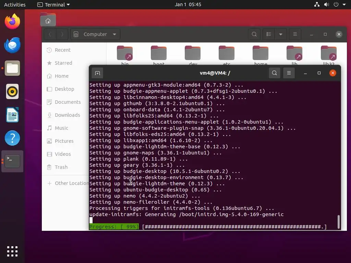The width and height of the screenshot is (351, 263).
Task: Open Firefox from the dock
Action: (12, 21)
